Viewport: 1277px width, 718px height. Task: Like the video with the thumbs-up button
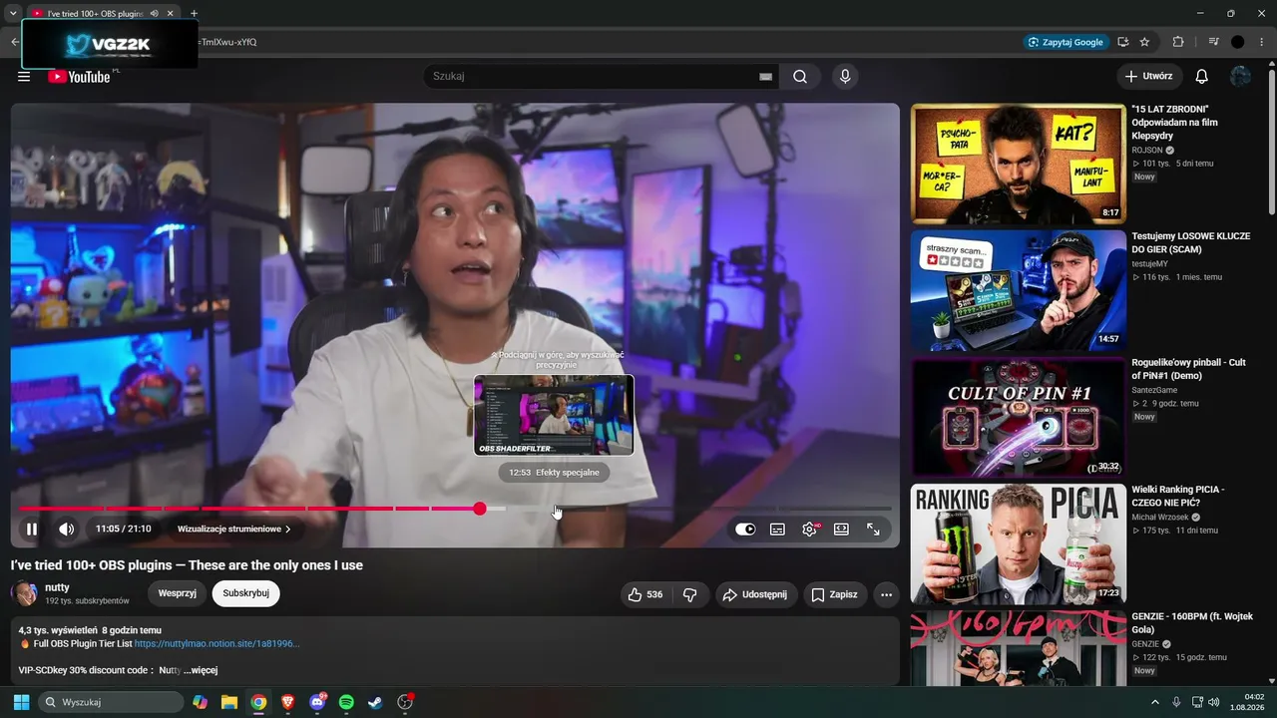645,594
